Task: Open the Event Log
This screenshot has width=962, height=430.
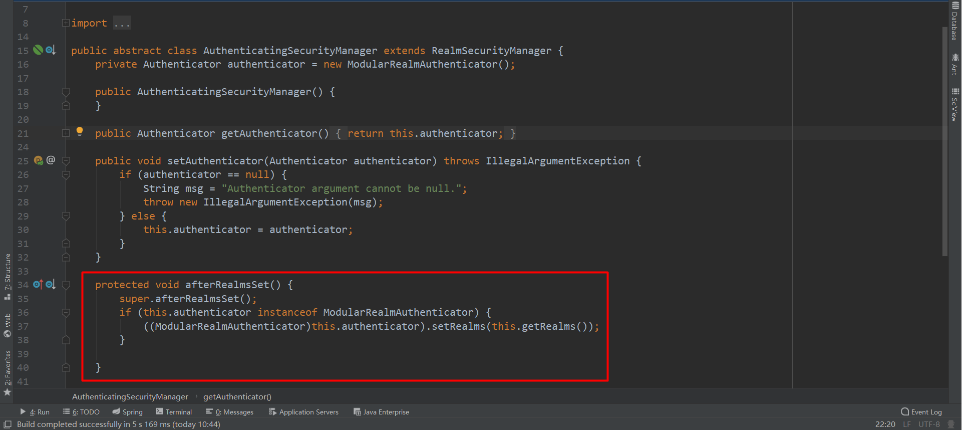Action: pyautogui.click(x=921, y=412)
